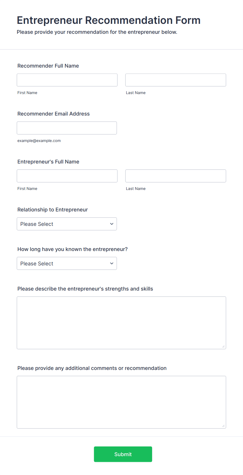
Task: Select the Entrepreneur's Last Name input box
Action: click(176, 176)
